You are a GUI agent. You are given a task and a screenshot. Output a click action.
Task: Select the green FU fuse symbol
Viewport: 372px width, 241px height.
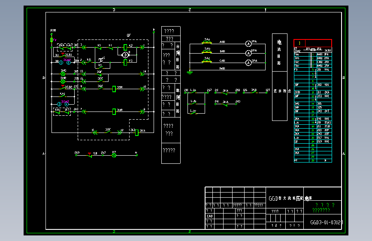(x=51, y=40)
